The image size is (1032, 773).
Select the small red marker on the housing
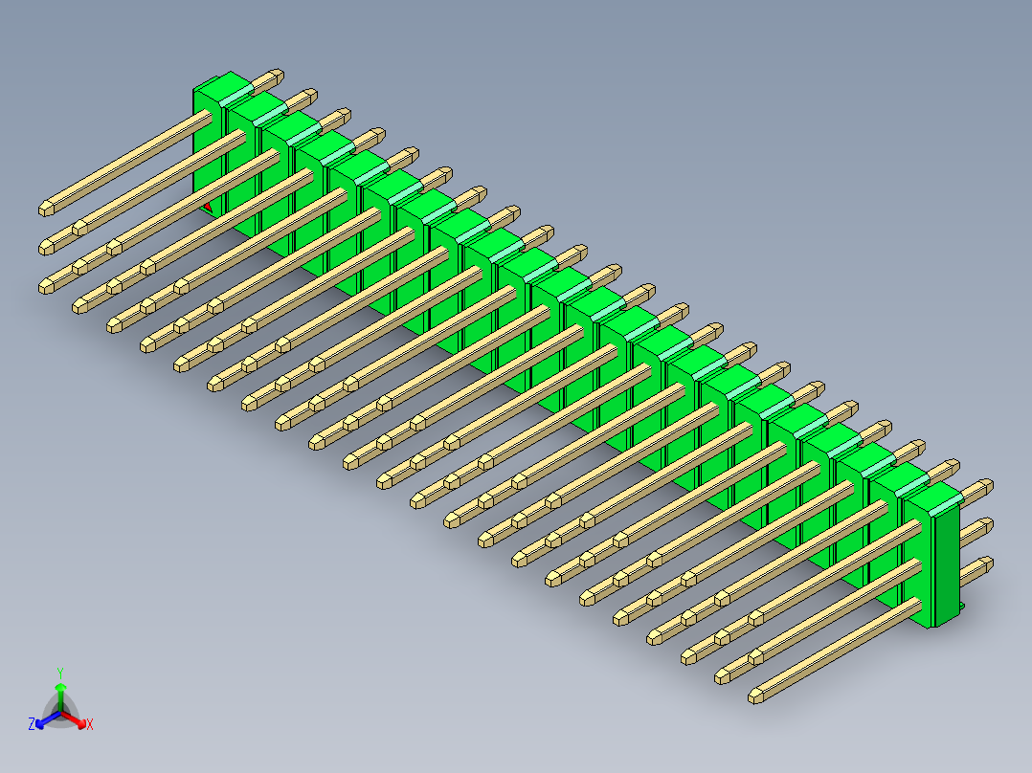(208, 208)
